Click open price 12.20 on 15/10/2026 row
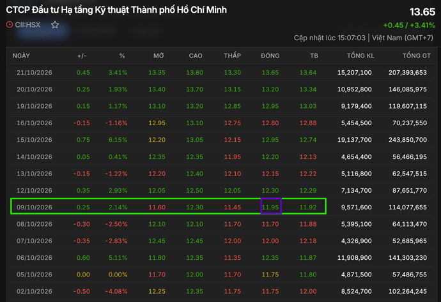441x302 pixels. [157, 140]
